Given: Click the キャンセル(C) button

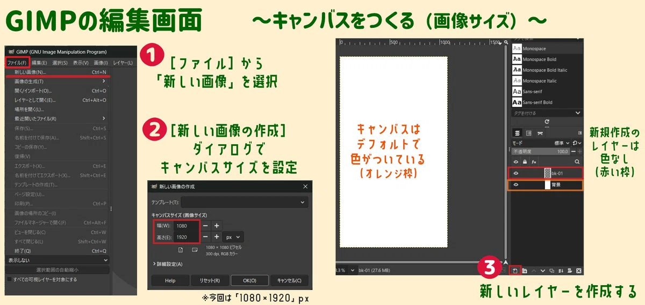Looking at the screenshot, I should point(289,280).
